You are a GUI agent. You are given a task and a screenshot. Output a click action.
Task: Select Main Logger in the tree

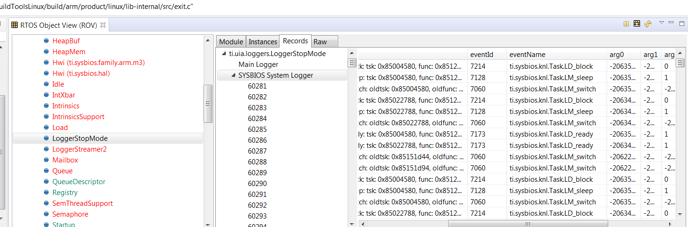[258, 65]
